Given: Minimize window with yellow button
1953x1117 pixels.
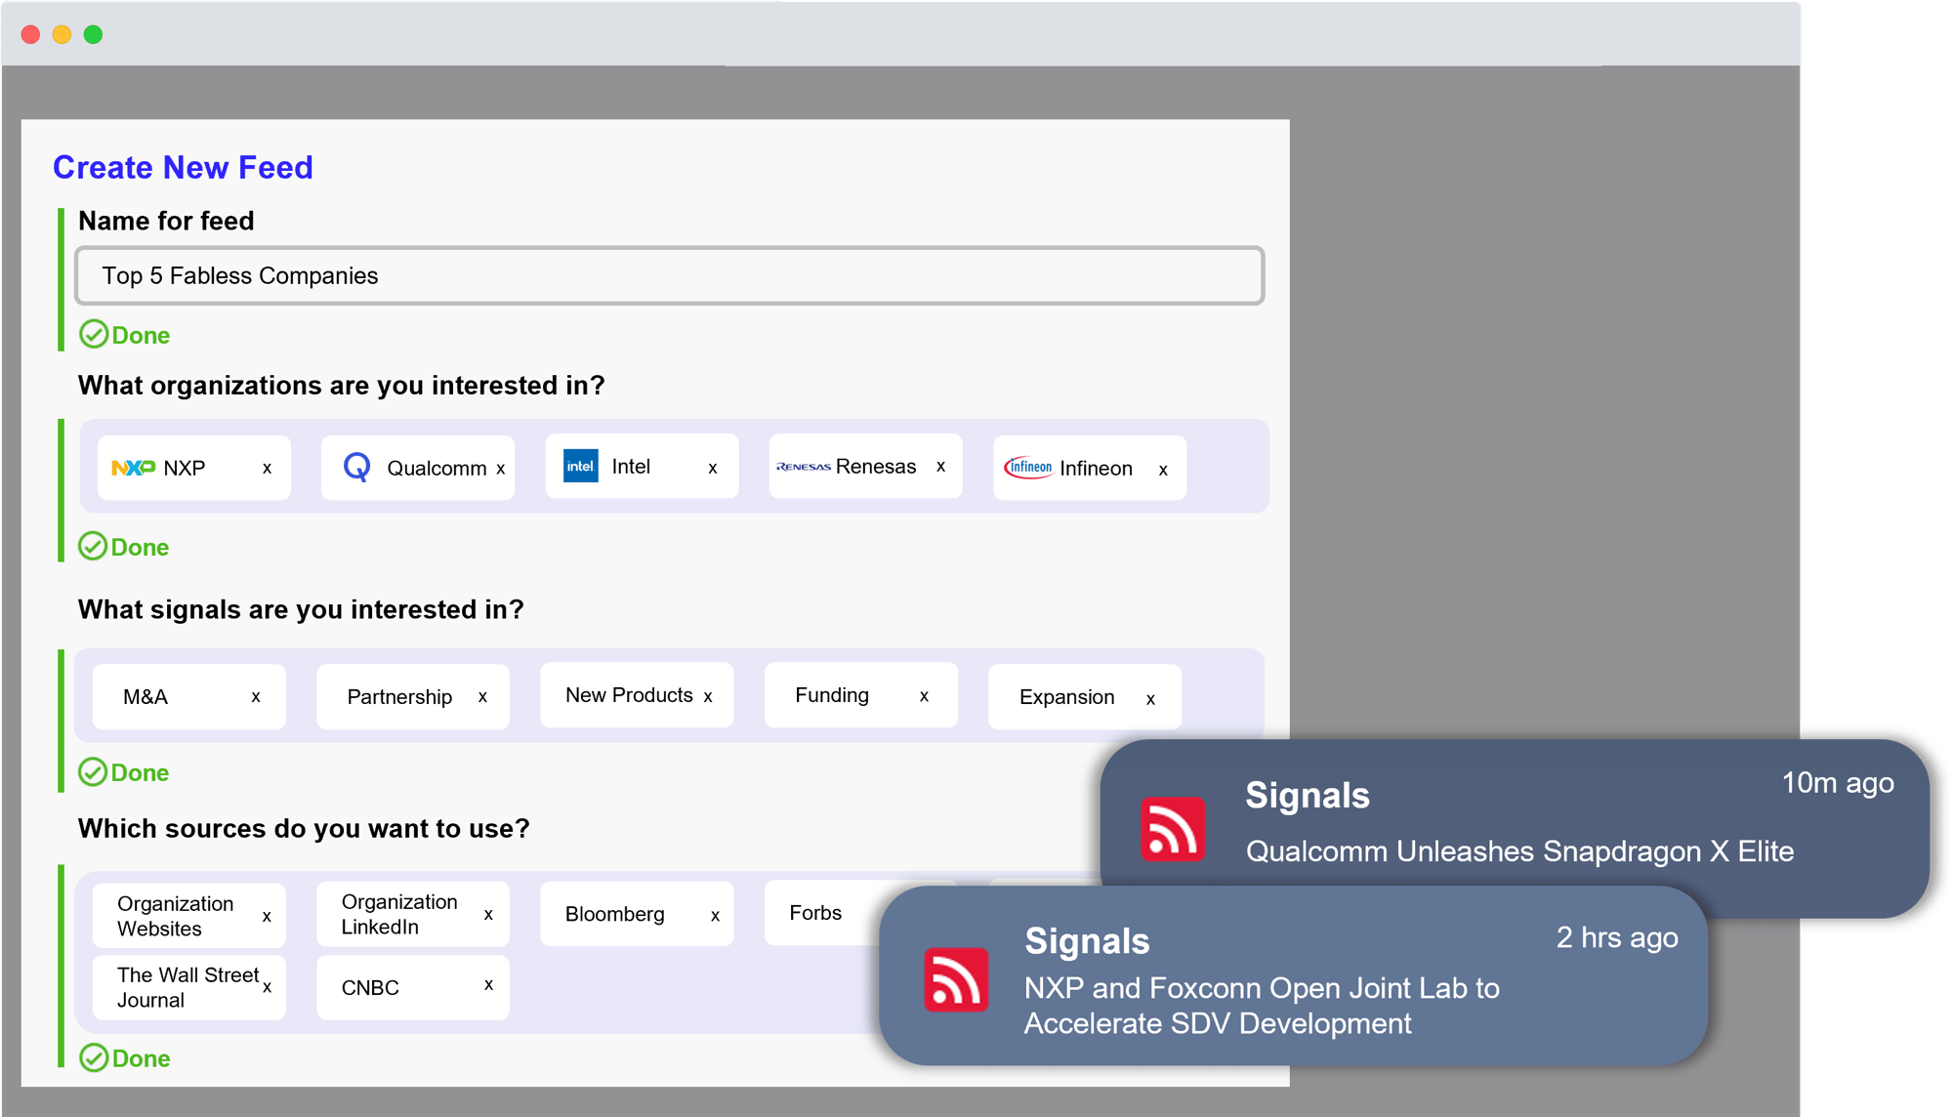Looking at the screenshot, I should pos(62,34).
